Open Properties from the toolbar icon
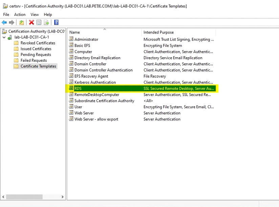The width and height of the screenshot is (279, 207). click(x=39, y=22)
